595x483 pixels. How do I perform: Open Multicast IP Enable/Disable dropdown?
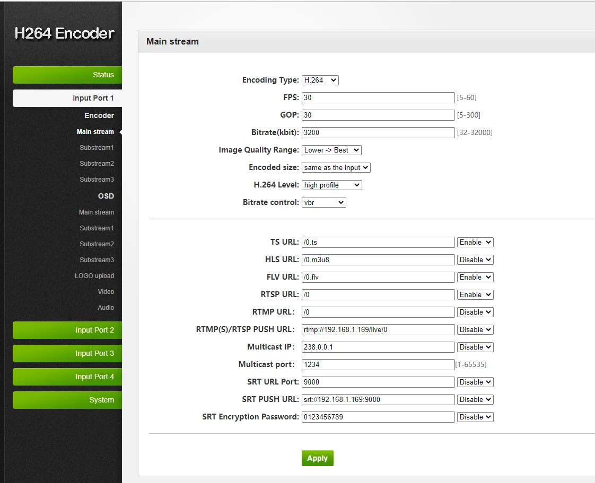pyautogui.click(x=475, y=347)
